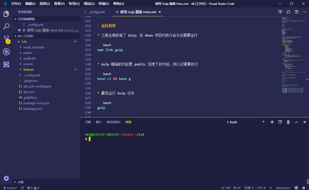Create a new terminal with plus icon
The height and width of the screenshot is (190, 309).
point(272,122)
